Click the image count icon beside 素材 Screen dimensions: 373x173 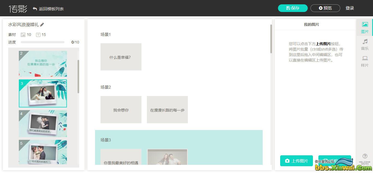[x=23, y=35]
